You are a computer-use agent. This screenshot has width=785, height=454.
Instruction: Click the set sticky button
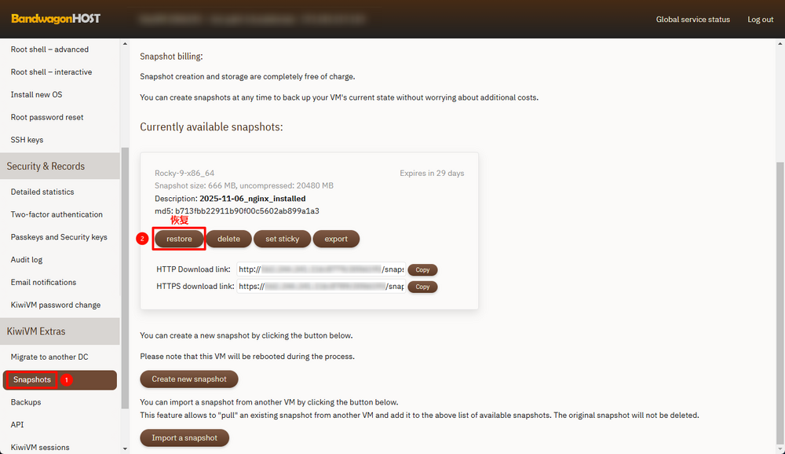pos(282,239)
